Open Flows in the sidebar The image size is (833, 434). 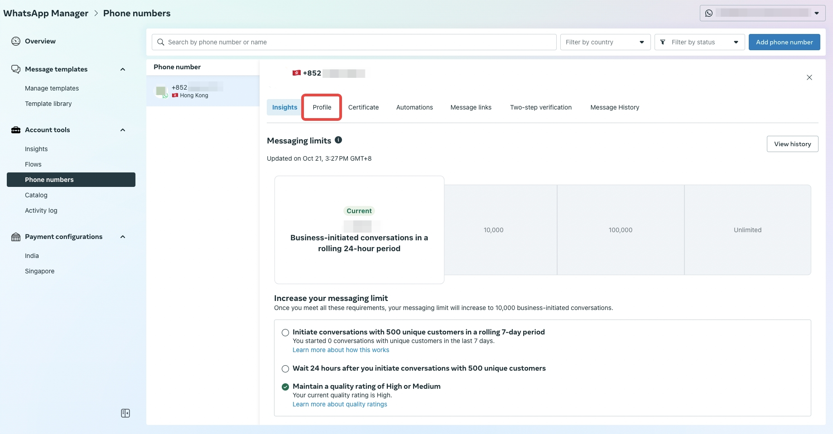(33, 164)
